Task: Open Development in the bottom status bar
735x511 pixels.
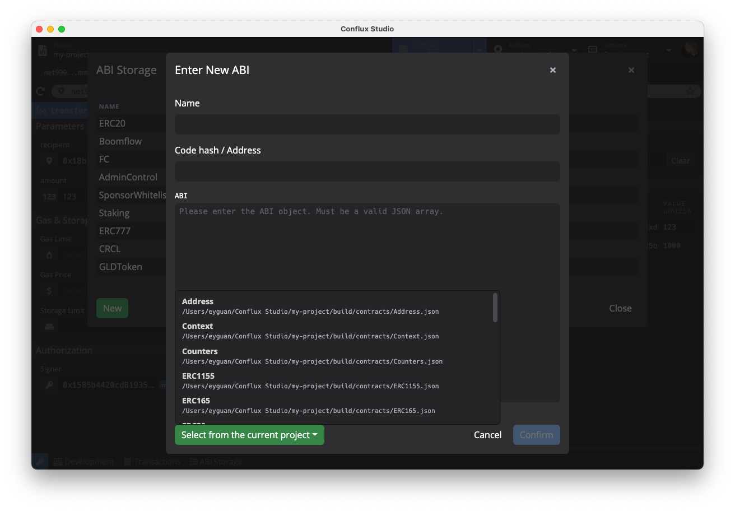Action: pyautogui.click(x=83, y=462)
